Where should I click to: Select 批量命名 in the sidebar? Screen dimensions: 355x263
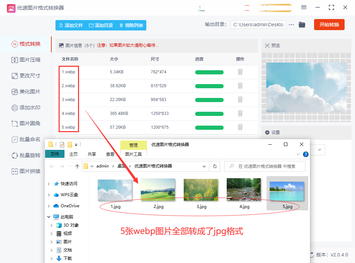pyautogui.click(x=26, y=139)
